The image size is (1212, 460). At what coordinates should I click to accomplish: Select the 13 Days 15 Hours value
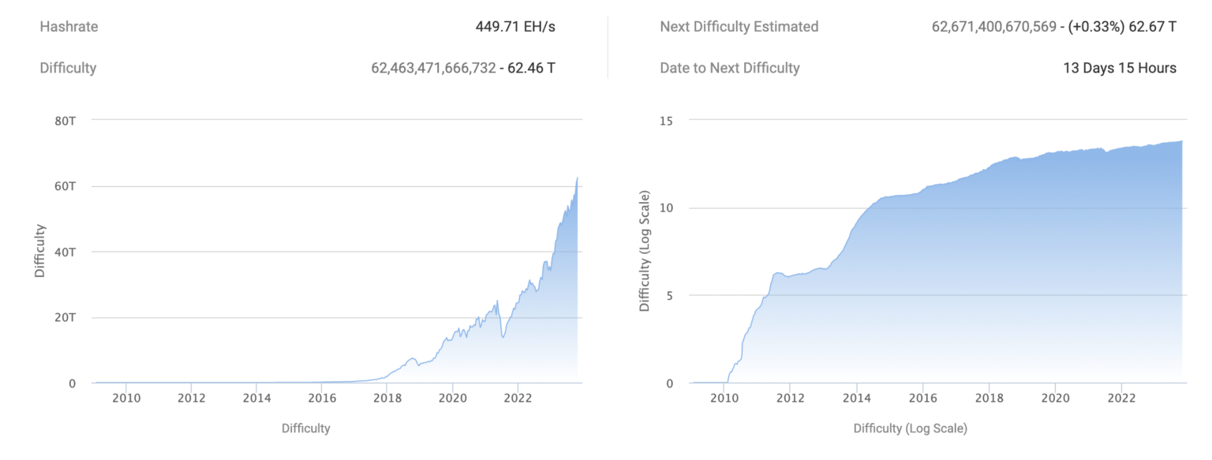pyautogui.click(x=1119, y=68)
